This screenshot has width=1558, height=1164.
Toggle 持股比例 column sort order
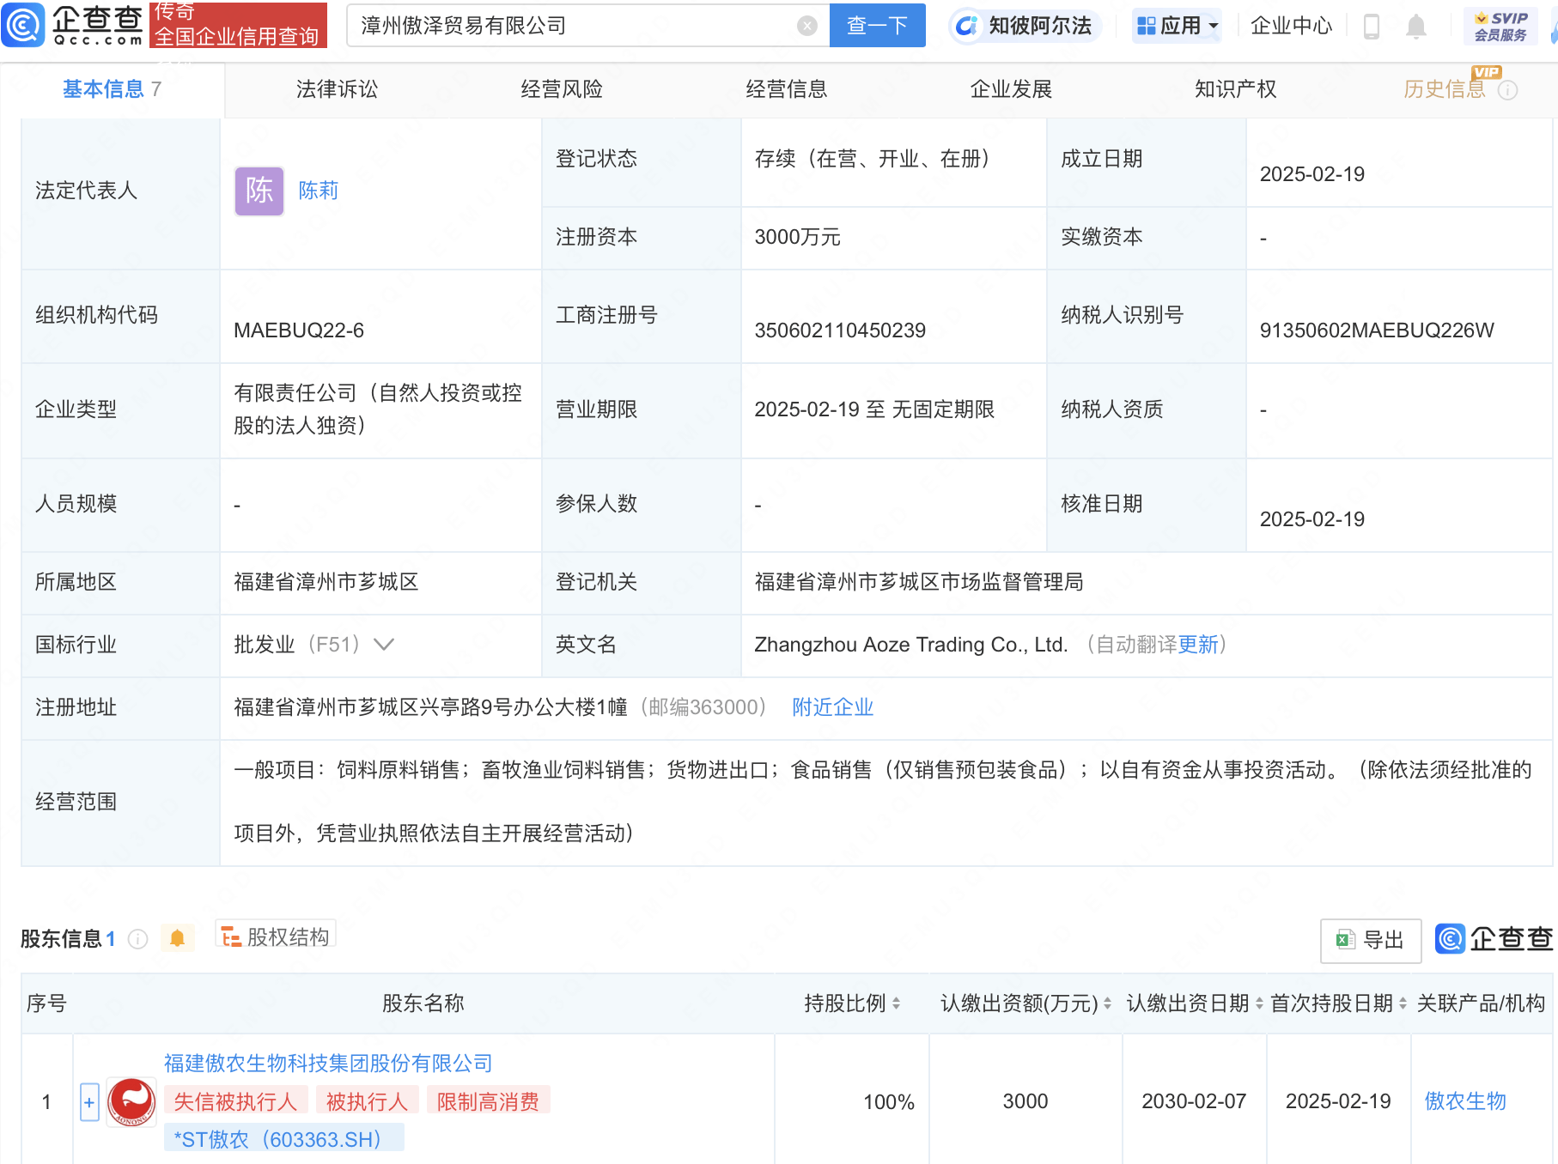(x=896, y=1003)
